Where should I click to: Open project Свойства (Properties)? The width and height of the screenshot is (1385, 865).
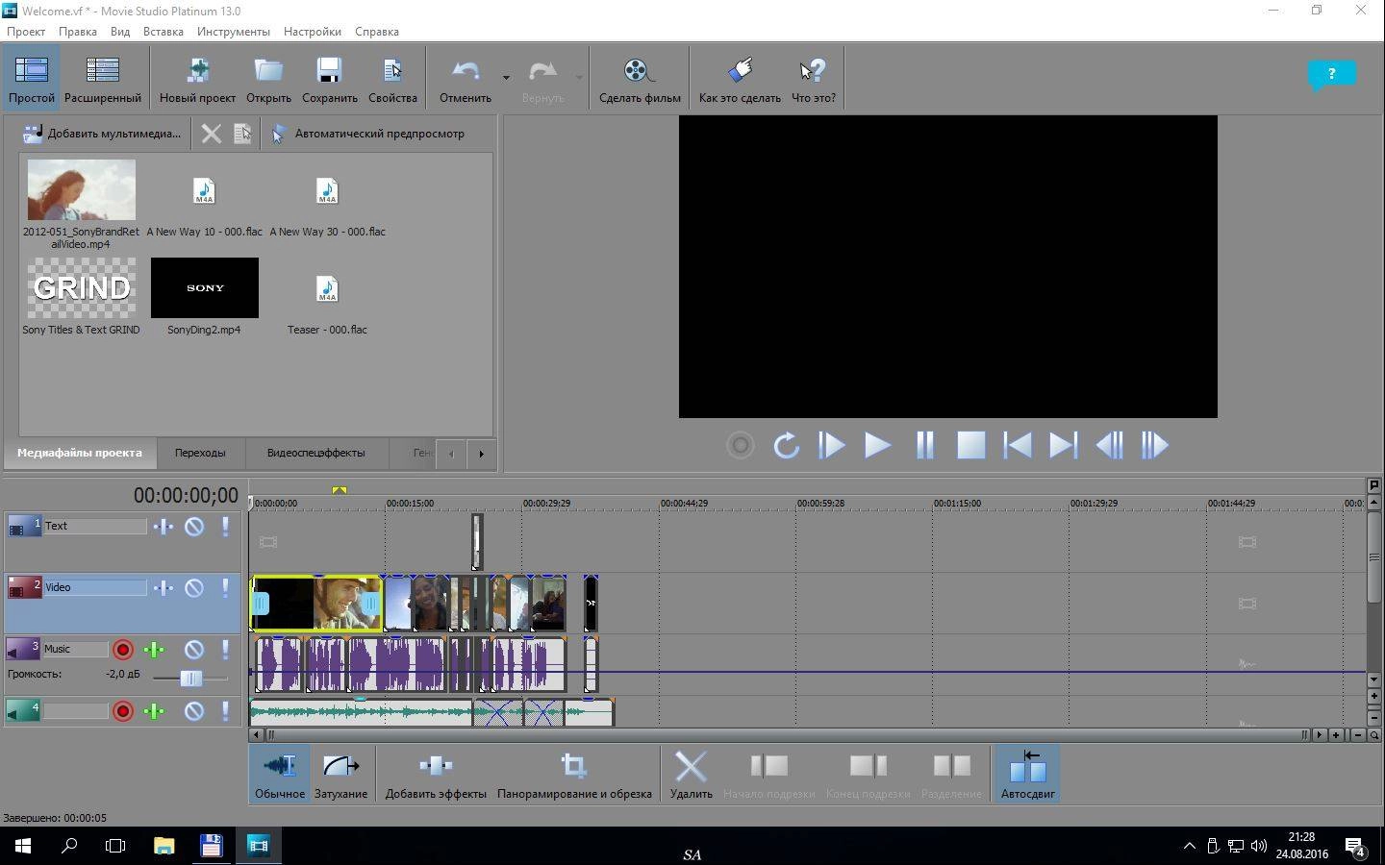tap(392, 79)
